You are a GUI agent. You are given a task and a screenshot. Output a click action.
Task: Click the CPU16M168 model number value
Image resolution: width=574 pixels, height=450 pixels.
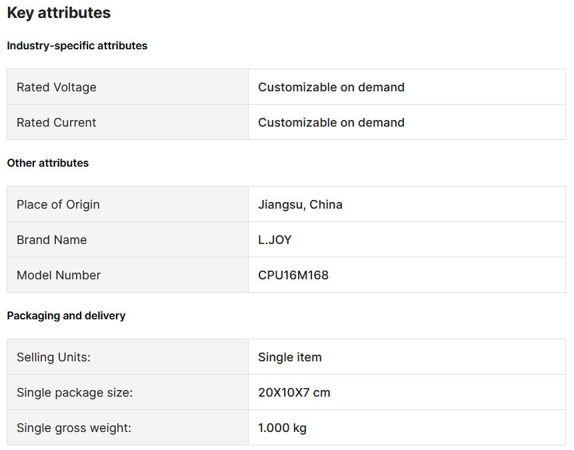click(x=293, y=275)
